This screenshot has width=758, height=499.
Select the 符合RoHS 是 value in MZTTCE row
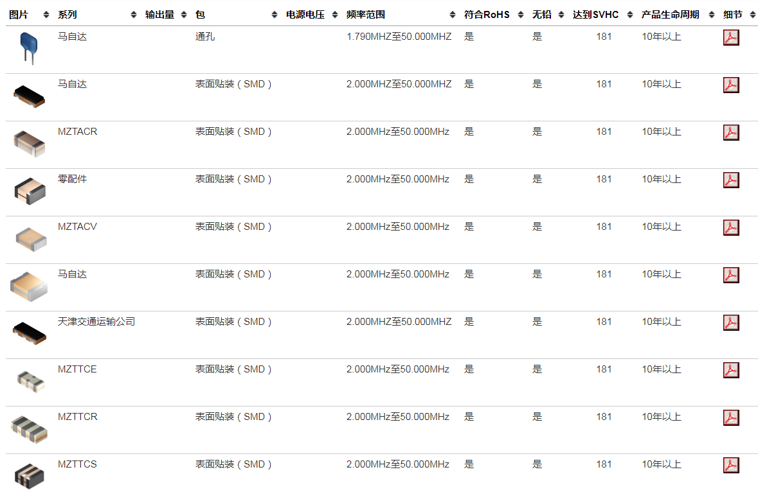[469, 369]
